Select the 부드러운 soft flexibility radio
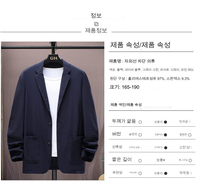 pos(140,173)
